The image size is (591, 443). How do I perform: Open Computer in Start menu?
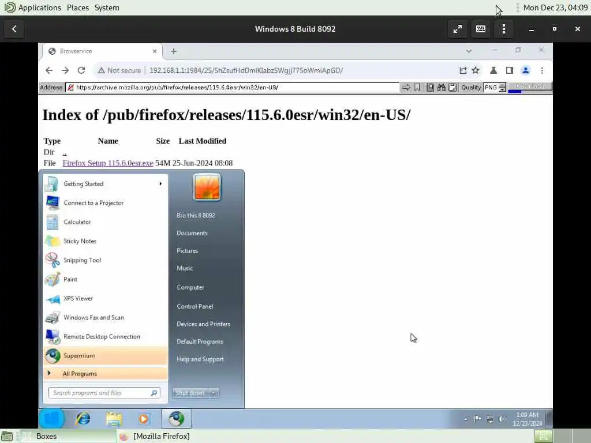coord(190,287)
